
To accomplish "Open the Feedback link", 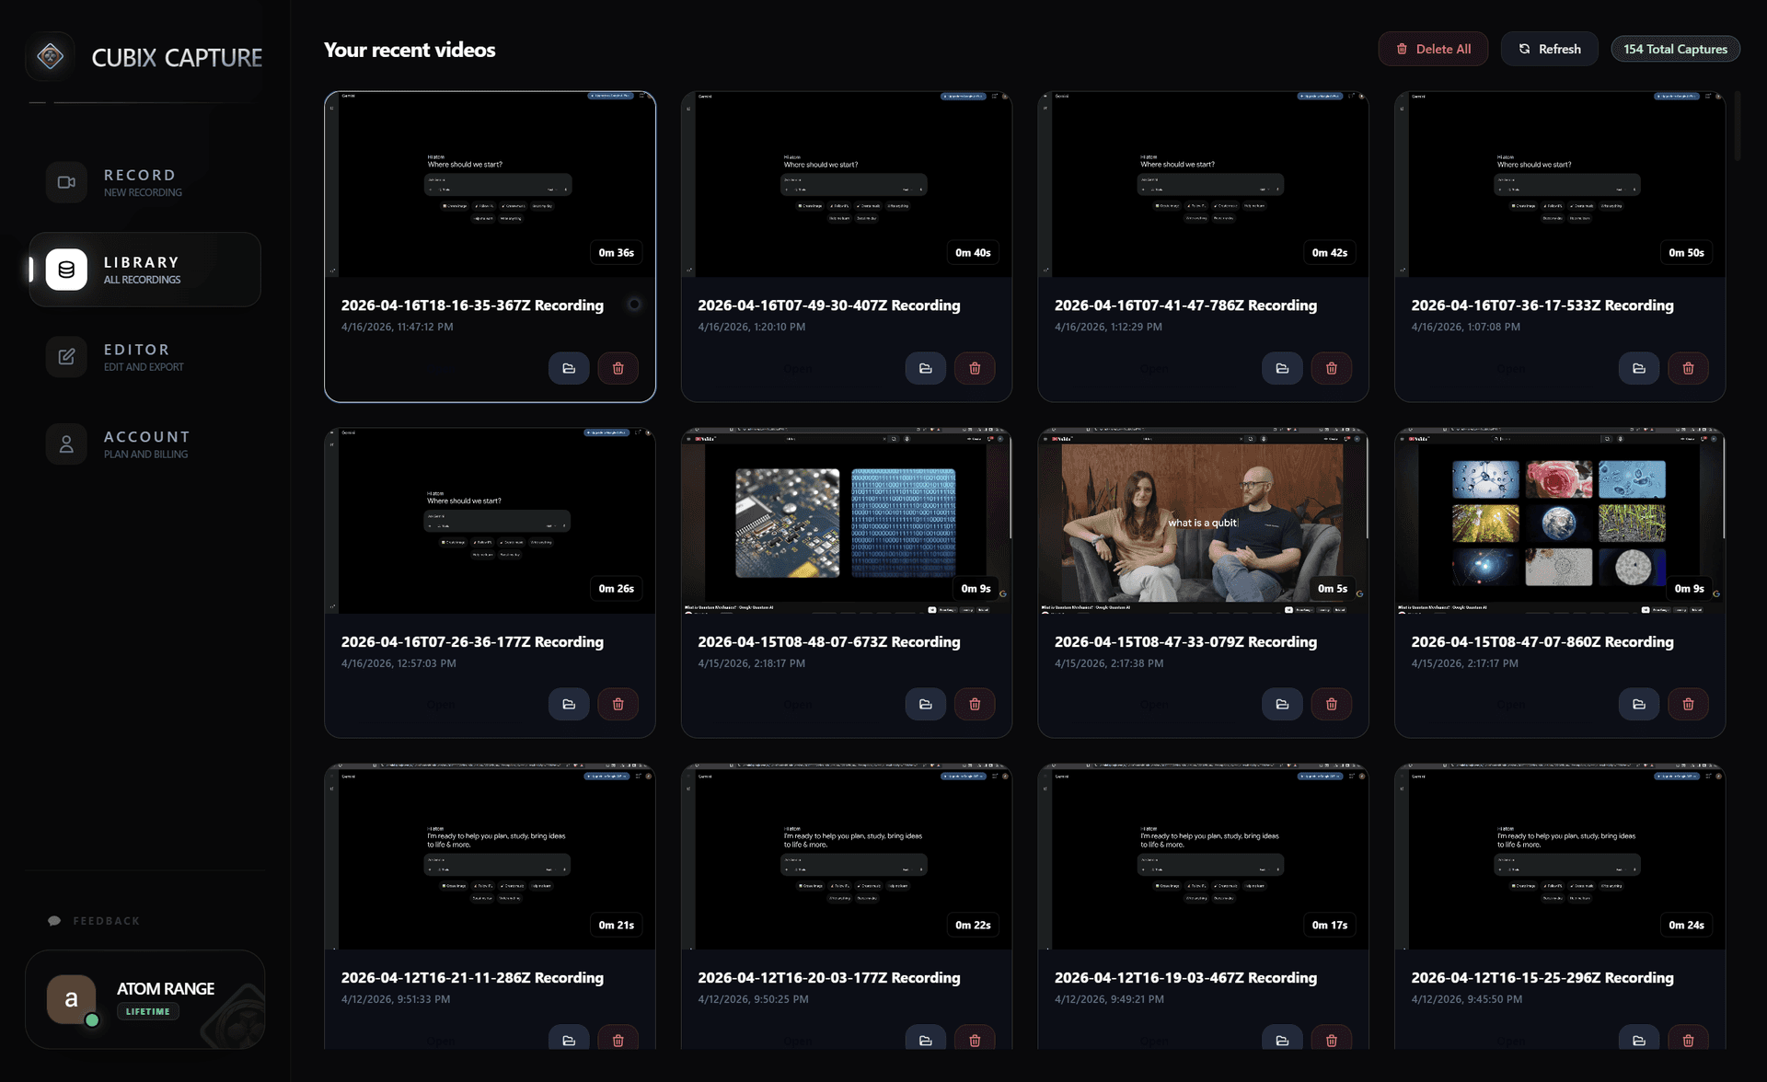I will click(x=95, y=921).
